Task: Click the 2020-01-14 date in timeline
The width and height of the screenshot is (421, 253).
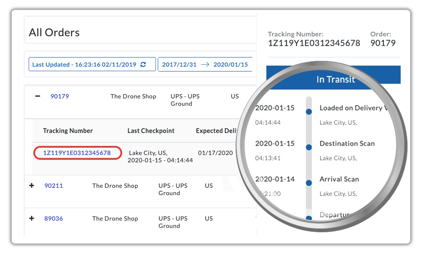Action: [275, 179]
